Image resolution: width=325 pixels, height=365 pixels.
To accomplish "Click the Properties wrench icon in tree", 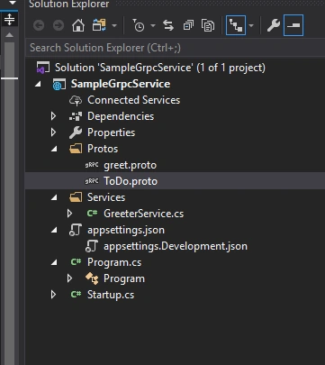I will pos(76,132).
